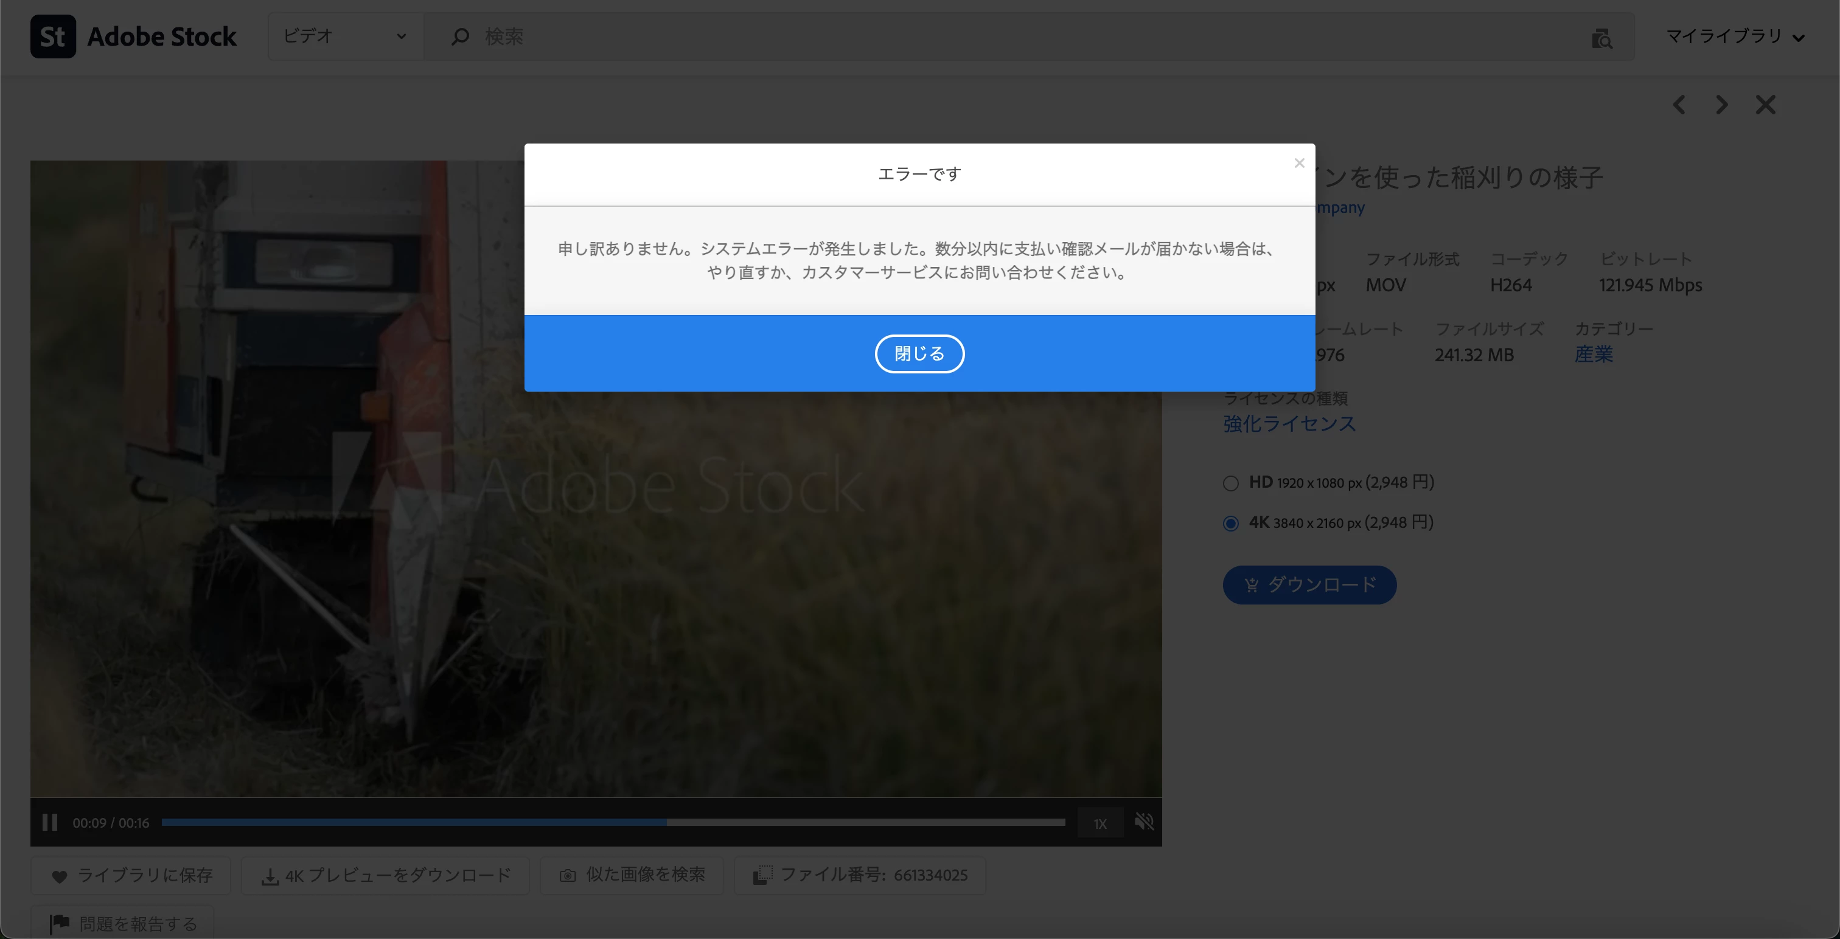Go to next asset with right arrow

click(1722, 105)
